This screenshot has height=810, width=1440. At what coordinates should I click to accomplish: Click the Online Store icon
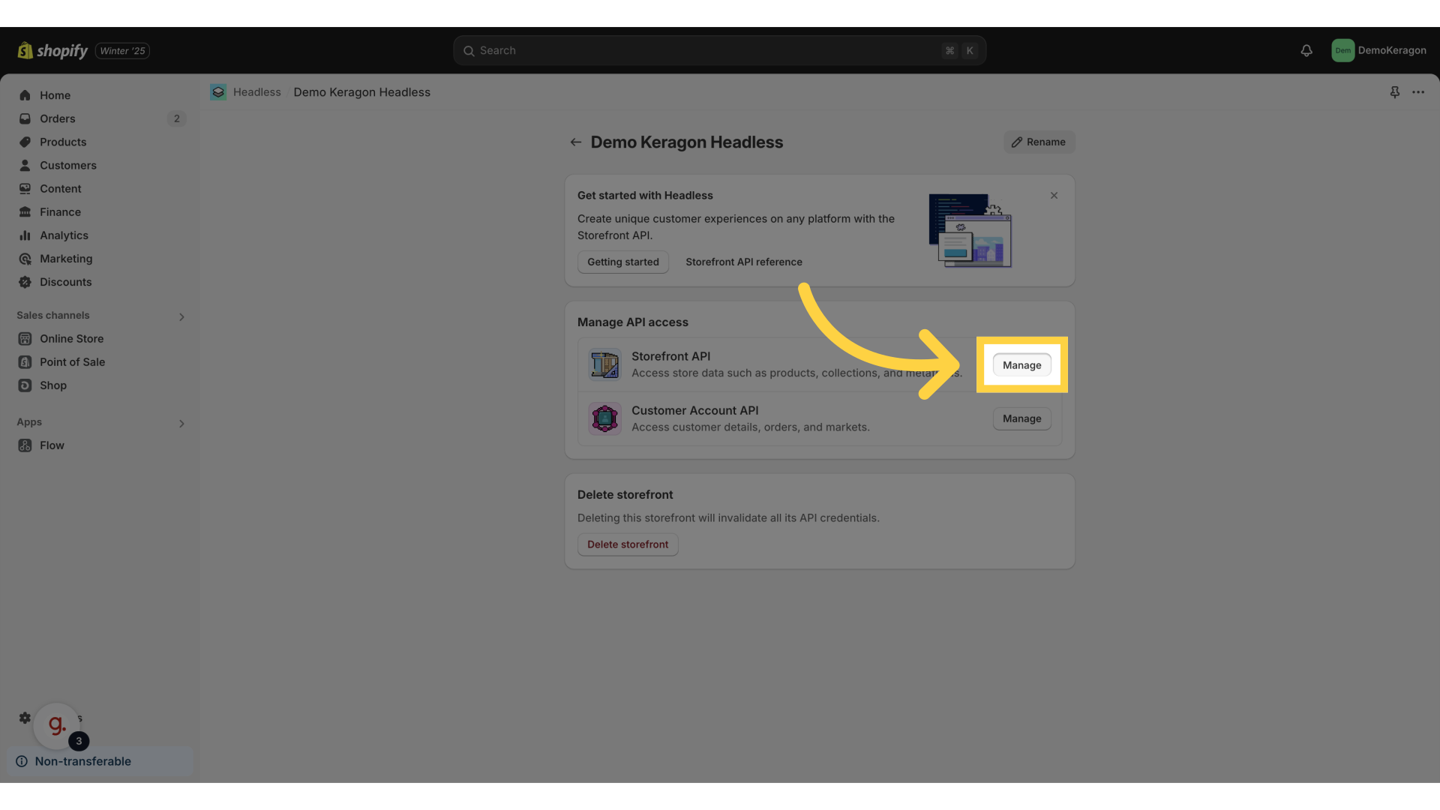pyautogui.click(x=25, y=338)
